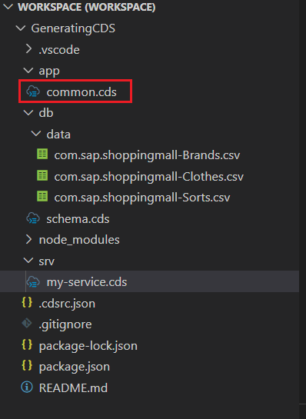Click the WORKSPACE (WORKSPACE) header title
Viewport: 306px width, 419px height.
pos(87,7)
